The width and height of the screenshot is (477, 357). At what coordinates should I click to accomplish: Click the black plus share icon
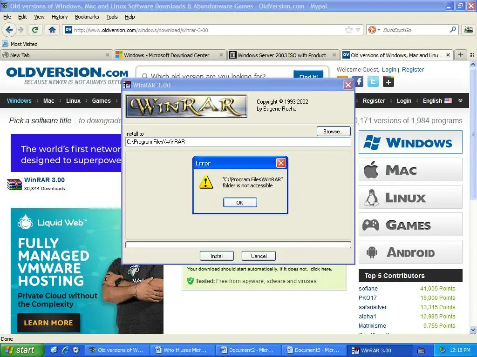pos(388,81)
